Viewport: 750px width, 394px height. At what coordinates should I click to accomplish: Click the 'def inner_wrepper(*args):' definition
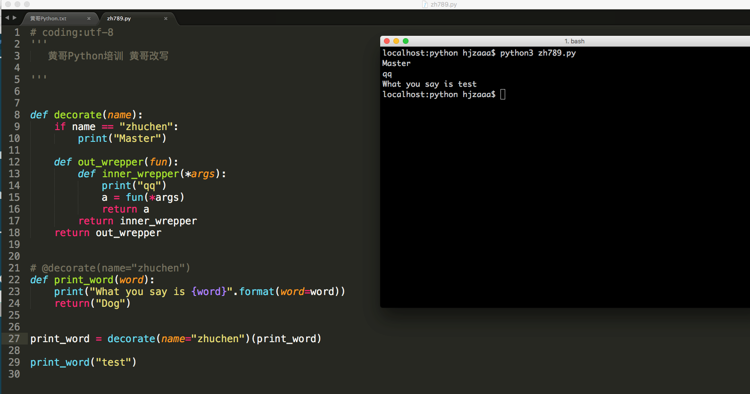pos(152,174)
